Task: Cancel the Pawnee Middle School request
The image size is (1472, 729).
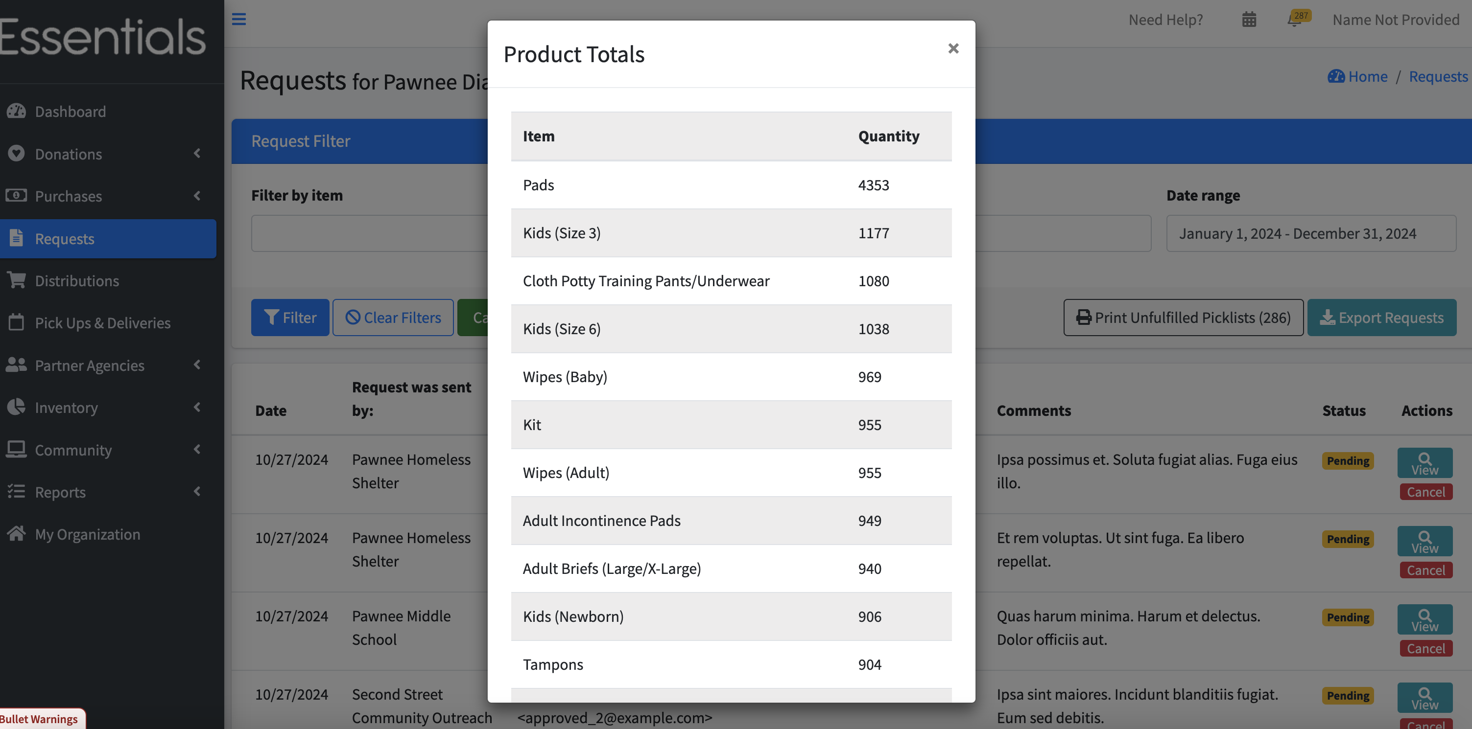Action: (x=1425, y=648)
